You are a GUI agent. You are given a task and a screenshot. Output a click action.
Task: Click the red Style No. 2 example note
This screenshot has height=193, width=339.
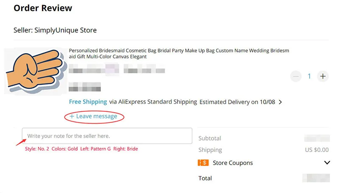point(81,149)
